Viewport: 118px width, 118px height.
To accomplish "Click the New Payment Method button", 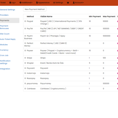I will coord(35,9).
